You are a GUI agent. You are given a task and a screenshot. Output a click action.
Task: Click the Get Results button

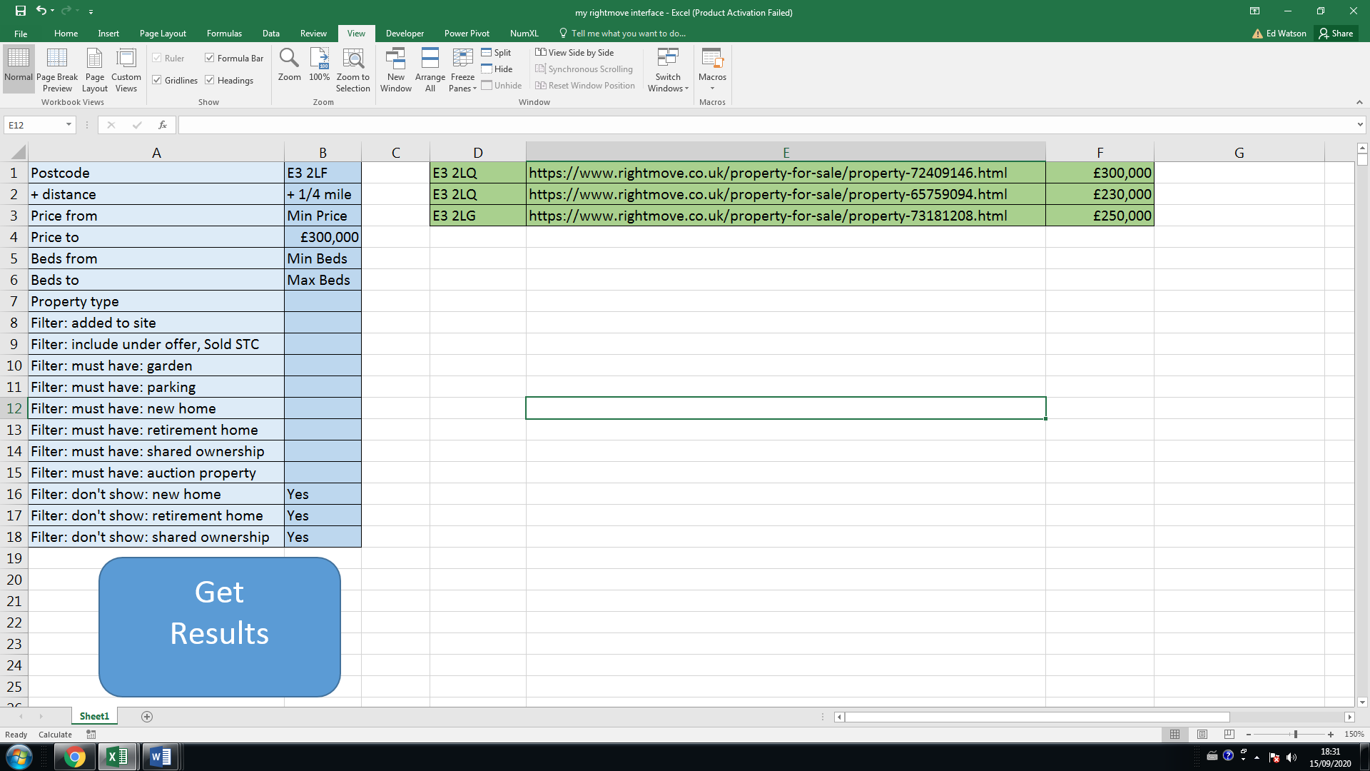(220, 627)
